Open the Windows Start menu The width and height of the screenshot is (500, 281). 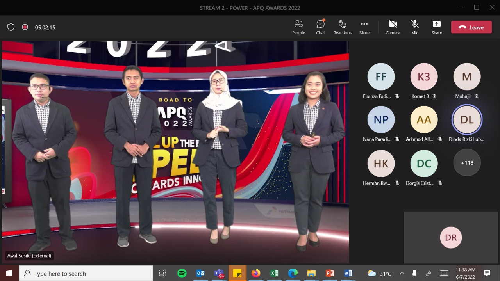(9, 273)
